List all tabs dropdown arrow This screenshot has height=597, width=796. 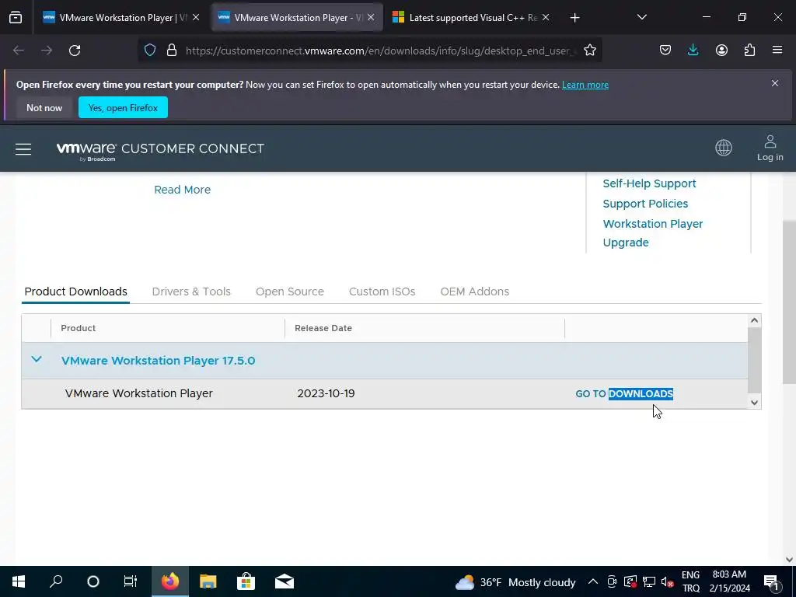click(x=641, y=18)
